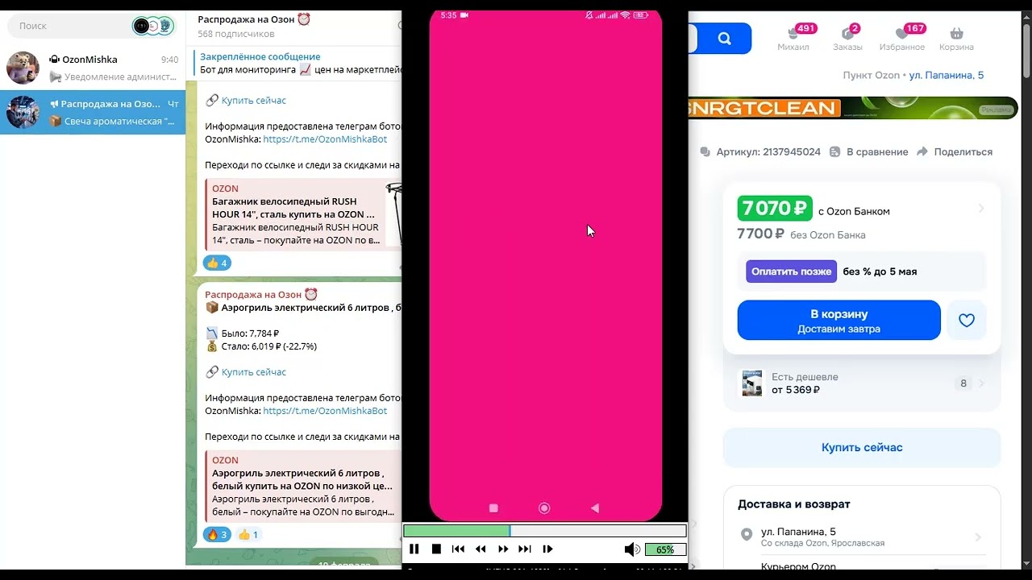The image size is (1032, 580).
Task: Select the Распродажа на Озон chat in sidebar
Action: (x=93, y=112)
